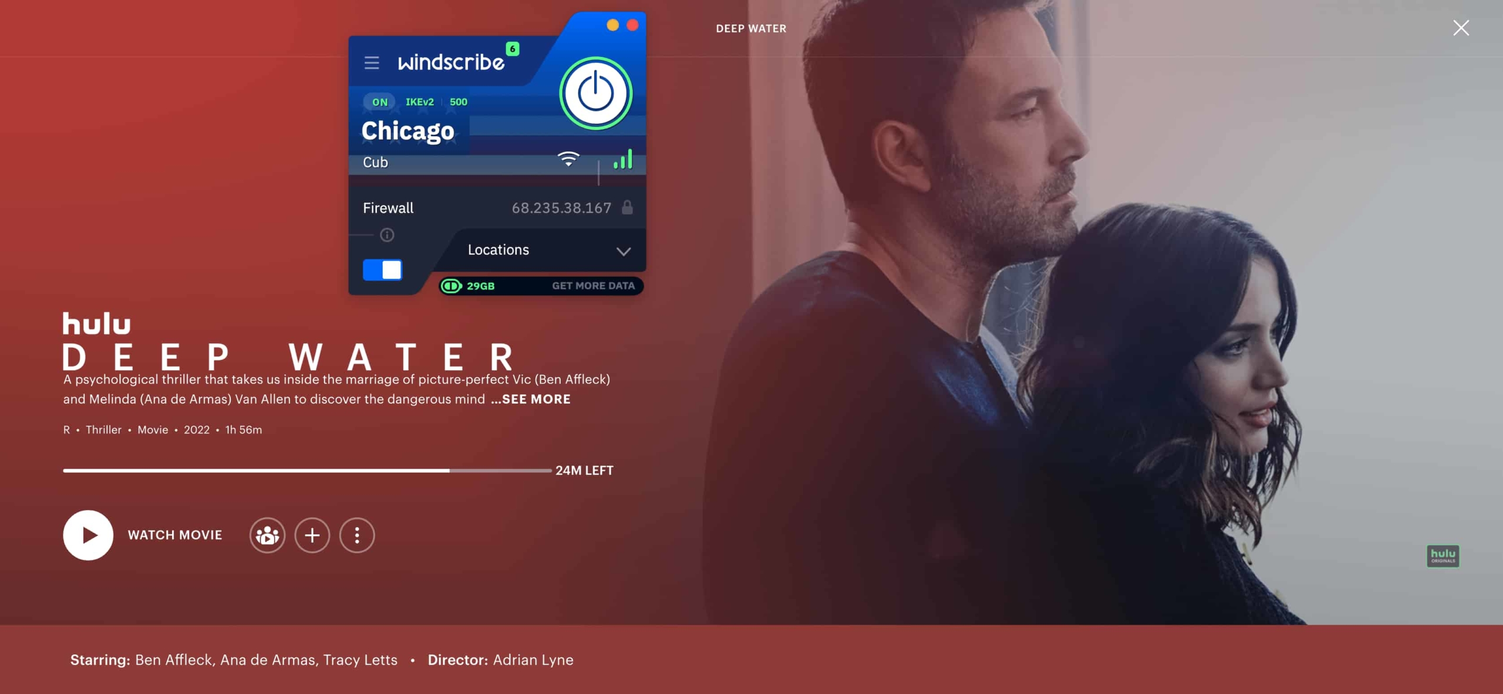Screen dimensions: 1503x694
Task: Select IKEv2 protocol tab in Windscribe
Action: [x=419, y=102]
